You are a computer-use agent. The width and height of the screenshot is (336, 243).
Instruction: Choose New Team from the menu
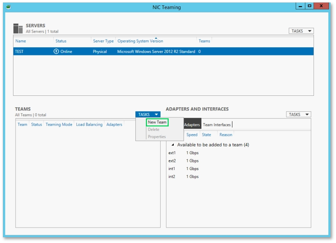(157, 122)
